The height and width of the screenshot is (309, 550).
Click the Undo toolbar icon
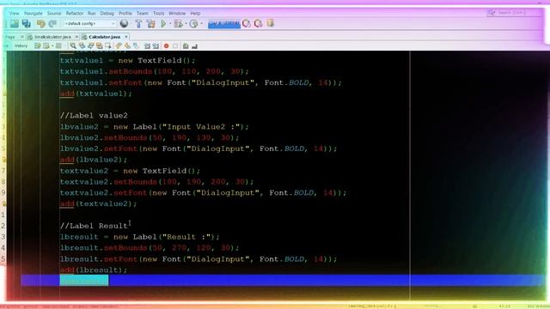tap(41, 23)
